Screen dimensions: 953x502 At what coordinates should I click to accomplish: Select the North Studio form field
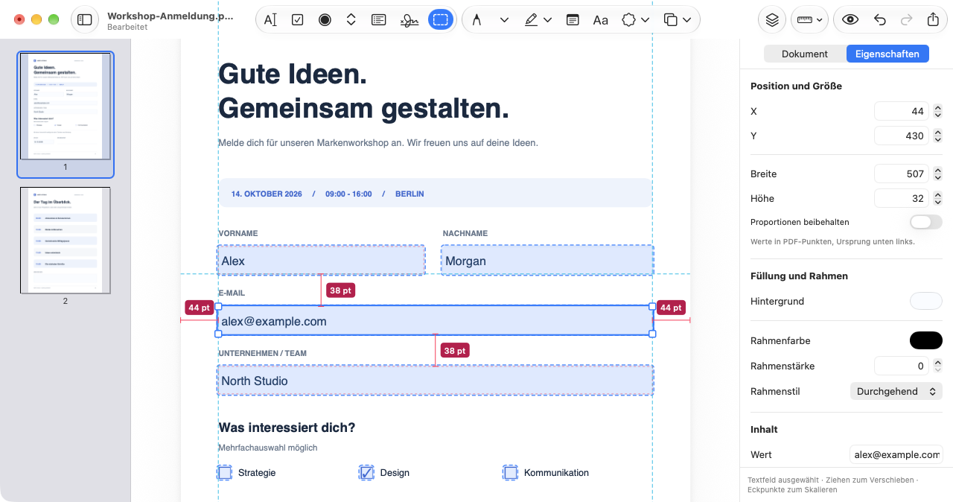436,381
